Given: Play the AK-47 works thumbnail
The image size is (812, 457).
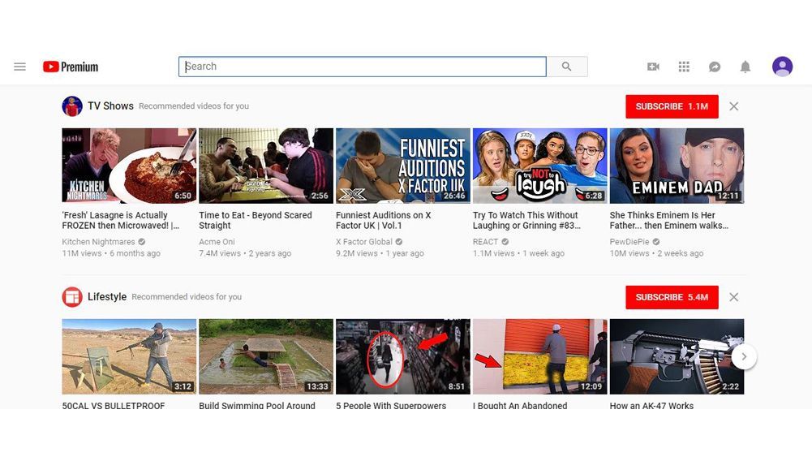Looking at the screenshot, I should point(677,356).
